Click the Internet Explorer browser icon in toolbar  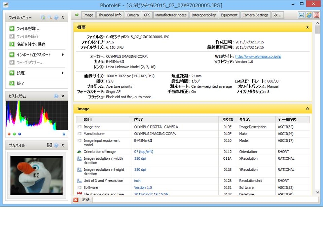pyautogui.click(x=309, y=15)
